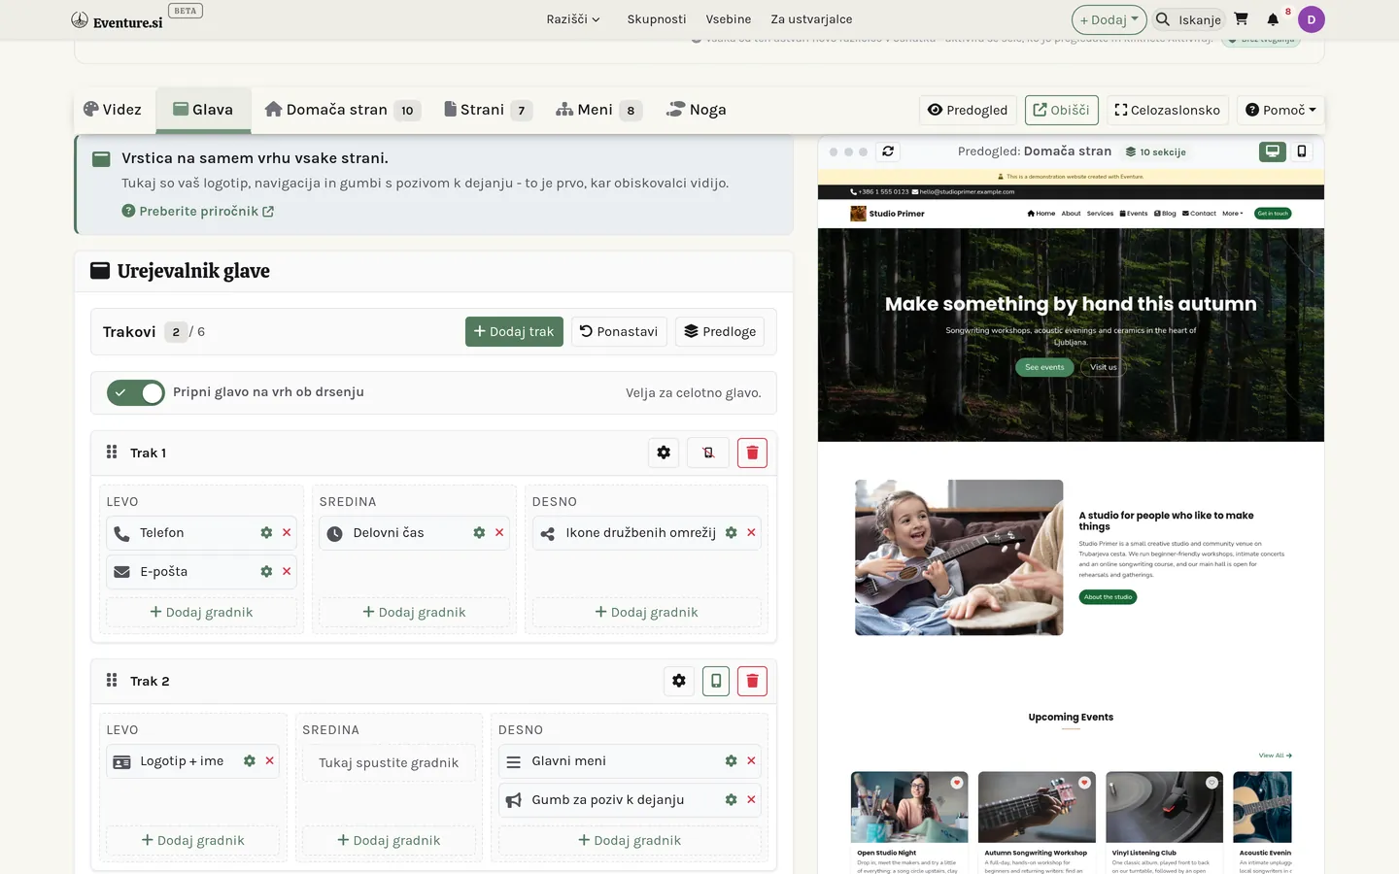This screenshot has width=1399, height=874.
Task: Remove the Logotip + ime block
Action: coord(269,761)
